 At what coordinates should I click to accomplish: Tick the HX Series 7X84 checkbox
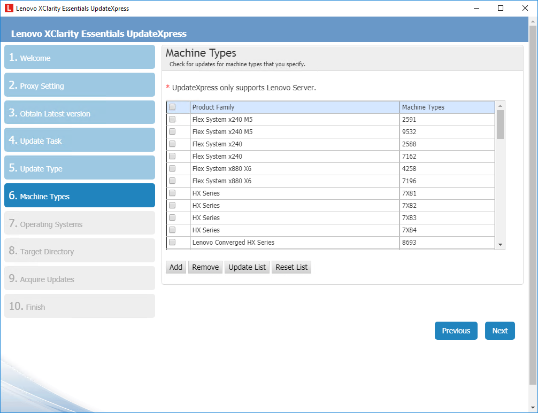(x=172, y=230)
